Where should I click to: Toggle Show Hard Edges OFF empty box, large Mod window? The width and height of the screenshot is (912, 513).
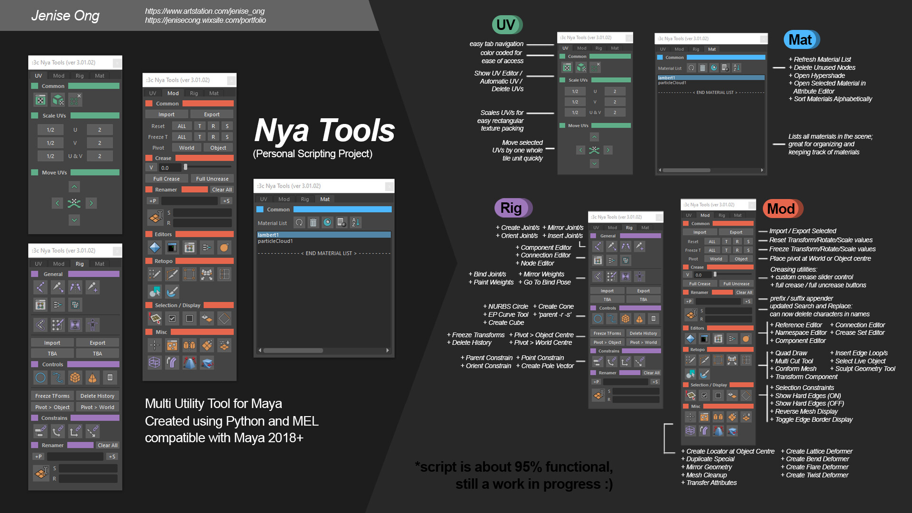(190, 318)
